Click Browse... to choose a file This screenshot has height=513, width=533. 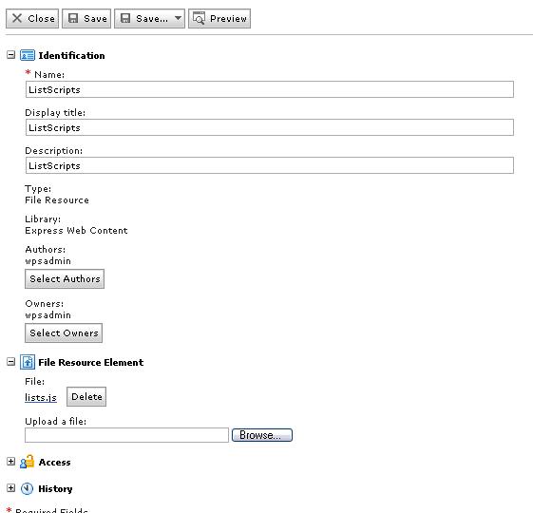[x=262, y=435]
